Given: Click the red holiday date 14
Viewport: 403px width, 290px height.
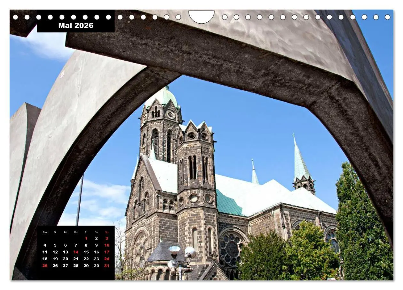Looking at the screenshot, I should pos(76,252).
